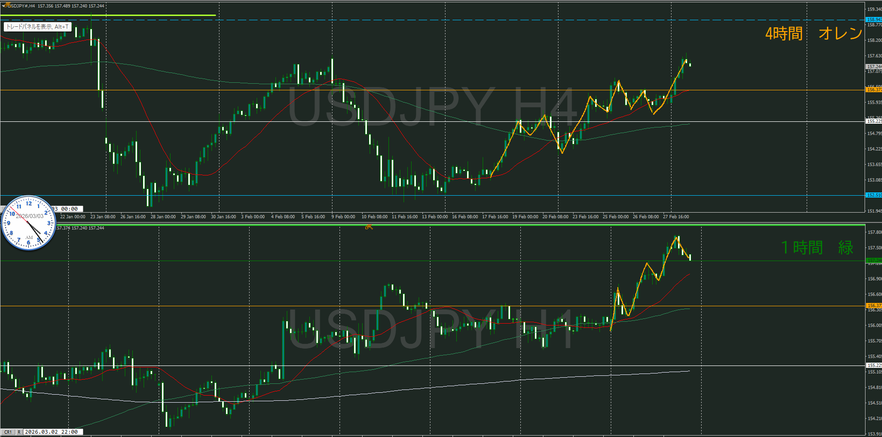Click the orange pencil icon atop H1 chart

369,227
